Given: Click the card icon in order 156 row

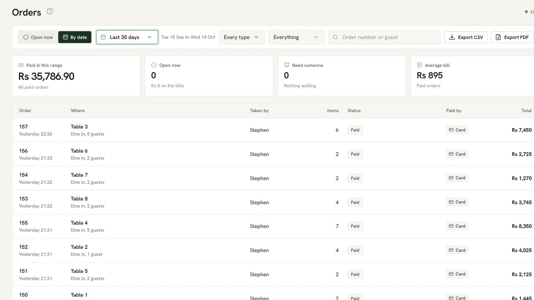Looking at the screenshot, I should pos(451,154).
